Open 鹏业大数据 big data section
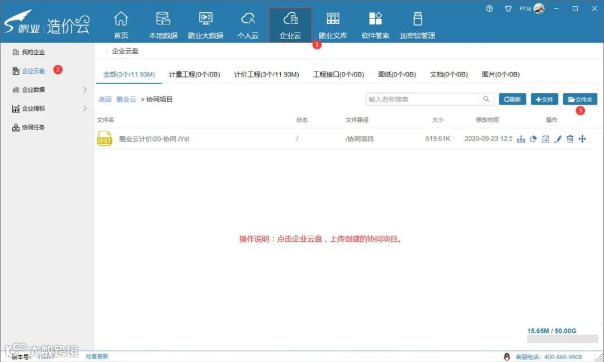The image size is (604, 362). tap(205, 25)
